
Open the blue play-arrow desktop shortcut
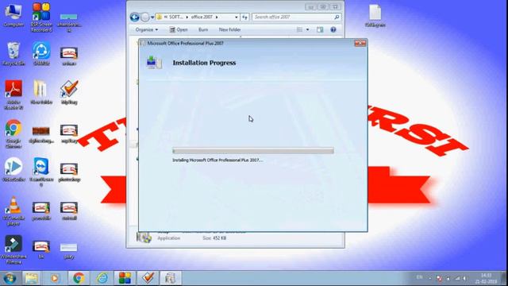13,169
